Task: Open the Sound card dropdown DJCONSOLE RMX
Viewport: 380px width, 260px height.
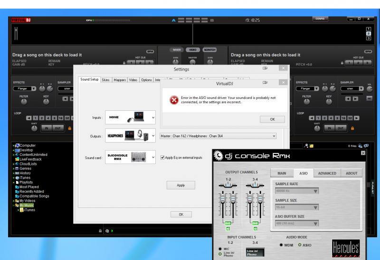Action: click(130, 157)
